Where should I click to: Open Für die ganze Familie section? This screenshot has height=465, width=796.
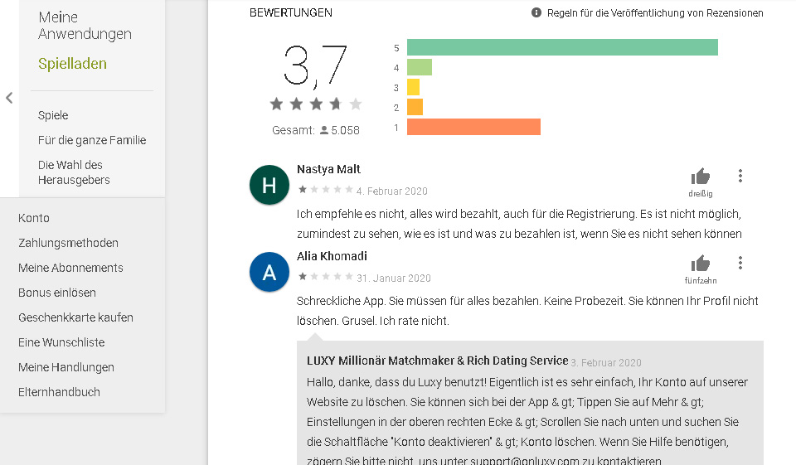click(x=92, y=140)
